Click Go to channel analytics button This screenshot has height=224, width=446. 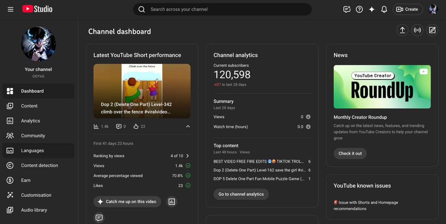tap(241, 194)
